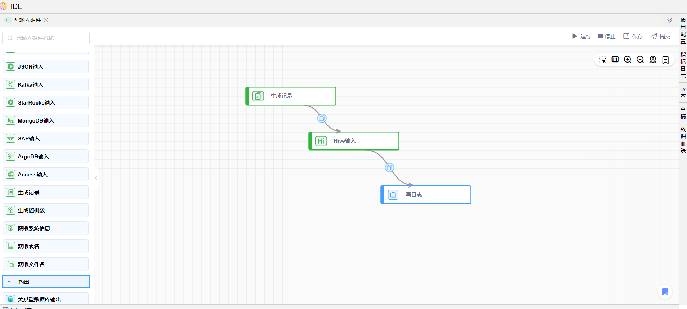Click the copy icon on the link between Hive输入 and 写日志

pos(389,168)
